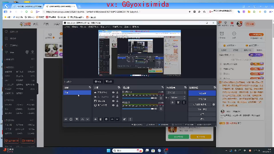The height and width of the screenshot is (154, 274).
Task: Add a configurable transition with plus icon
Action: coord(173,102)
